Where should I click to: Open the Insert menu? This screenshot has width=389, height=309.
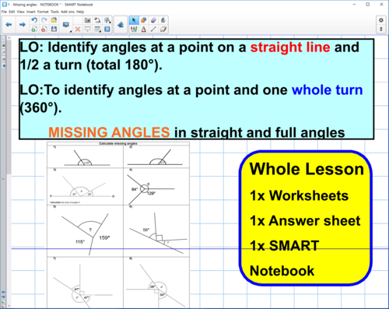[30, 12]
